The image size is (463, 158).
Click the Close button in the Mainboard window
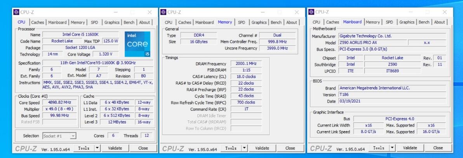[x=438, y=148]
